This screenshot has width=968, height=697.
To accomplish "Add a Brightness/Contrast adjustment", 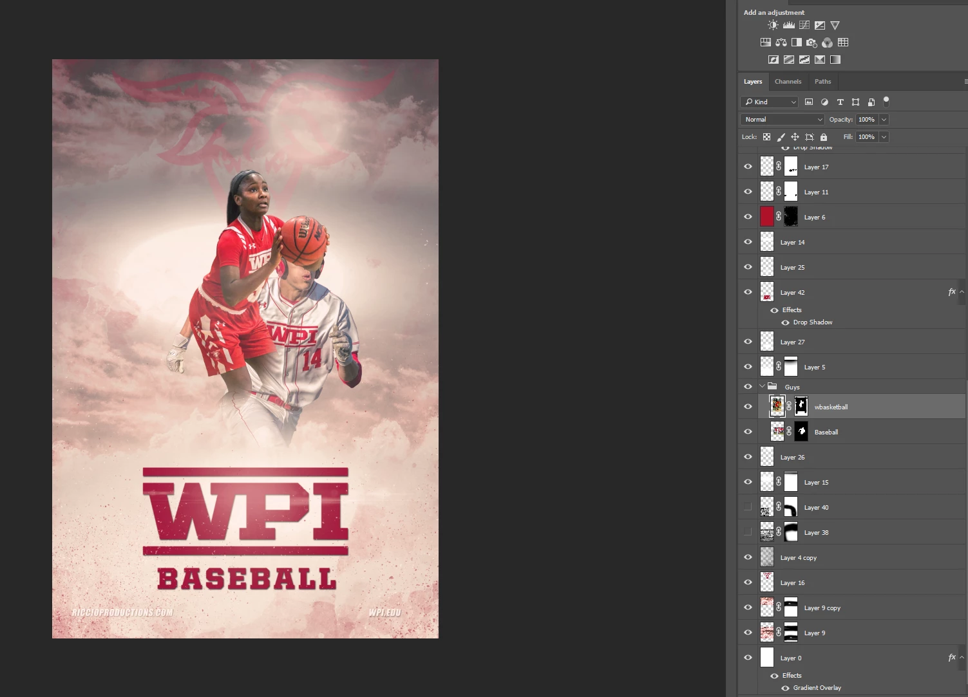I will [x=773, y=25].
